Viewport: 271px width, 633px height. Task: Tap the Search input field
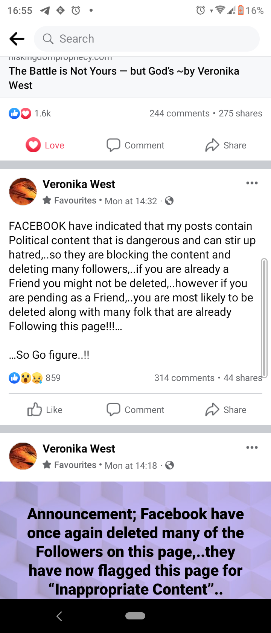coord(147,39)
